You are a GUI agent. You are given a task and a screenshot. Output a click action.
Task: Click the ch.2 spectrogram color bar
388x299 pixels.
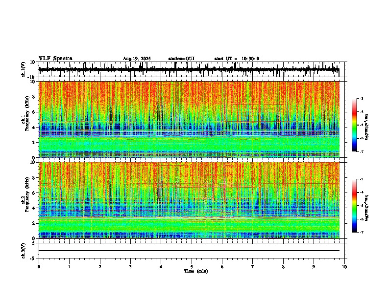(354, 206)
